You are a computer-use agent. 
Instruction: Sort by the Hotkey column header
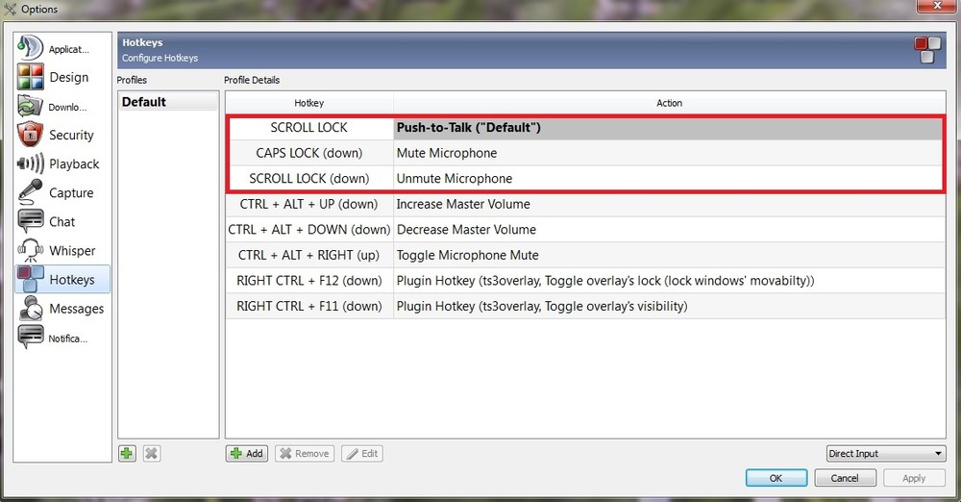coord(309,103)
